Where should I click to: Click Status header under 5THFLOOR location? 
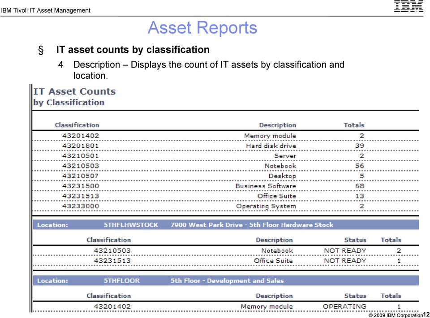tap(355, 296)
